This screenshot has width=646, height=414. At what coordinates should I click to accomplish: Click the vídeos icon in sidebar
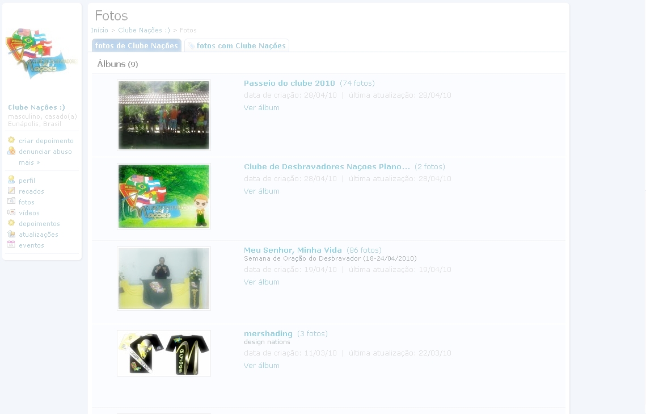11,212
